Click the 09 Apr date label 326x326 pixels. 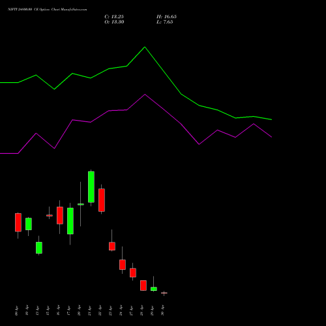point(17,311)
